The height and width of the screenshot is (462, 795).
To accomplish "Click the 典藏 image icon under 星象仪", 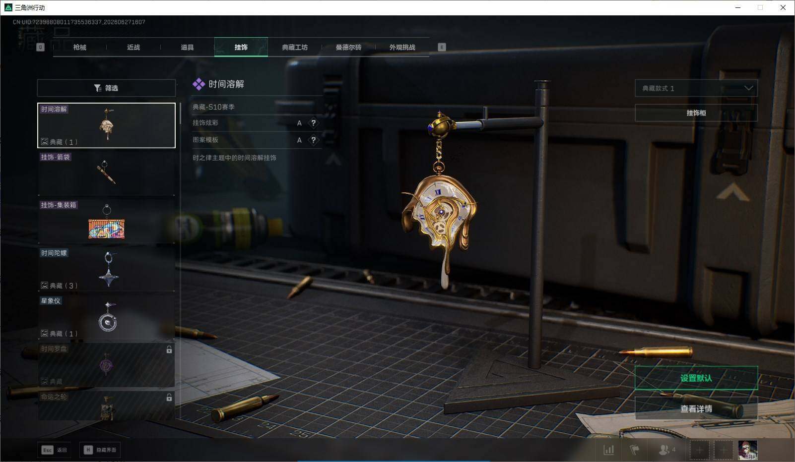I will 44,334.
